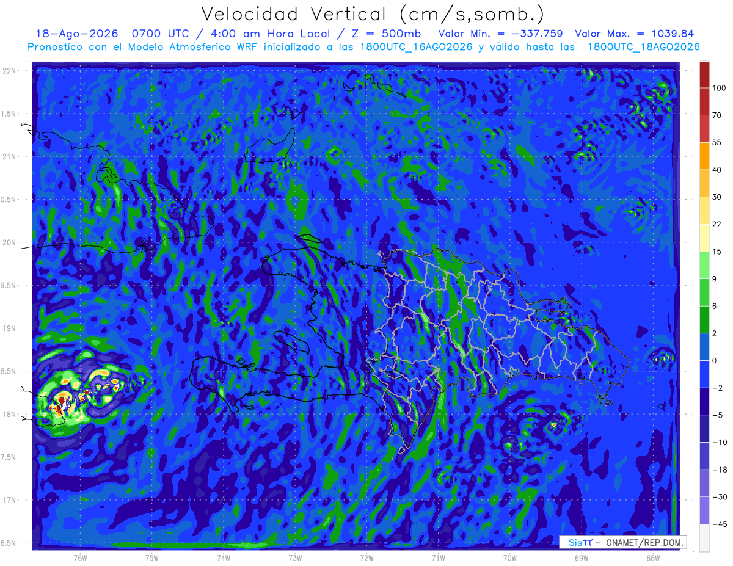Click the "70W" longitude label

pyautogui.click(x=510, y=558)
